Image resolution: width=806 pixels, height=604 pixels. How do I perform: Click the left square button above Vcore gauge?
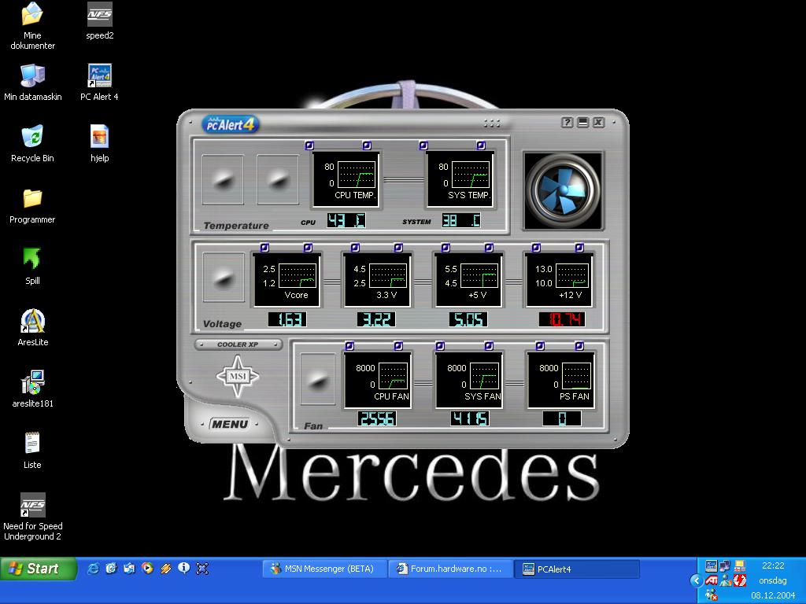point(264,248)
